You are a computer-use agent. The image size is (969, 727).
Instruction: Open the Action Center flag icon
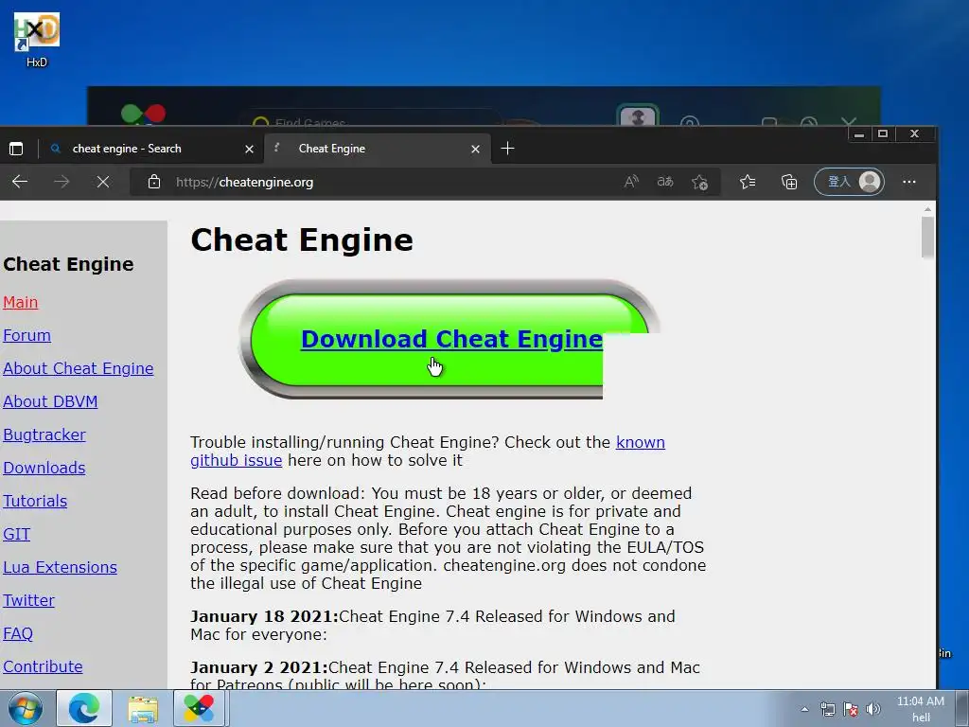(851, 709)
